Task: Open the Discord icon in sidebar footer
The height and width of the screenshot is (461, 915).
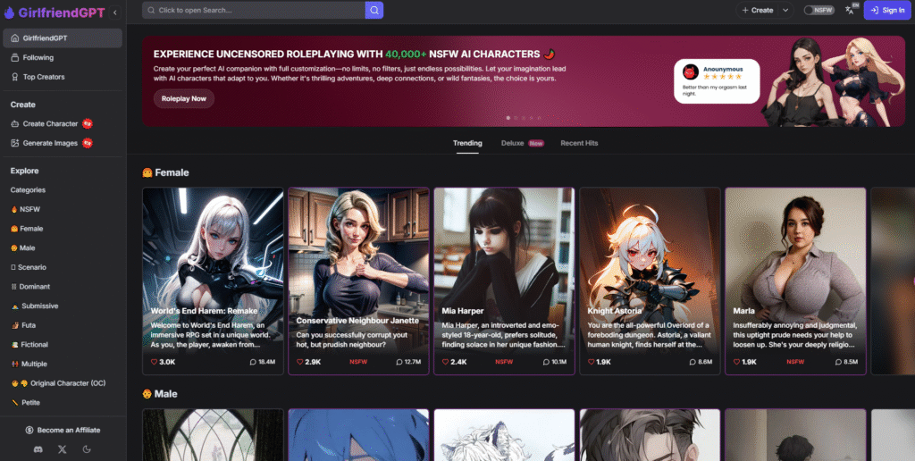Action: (38, 448)
